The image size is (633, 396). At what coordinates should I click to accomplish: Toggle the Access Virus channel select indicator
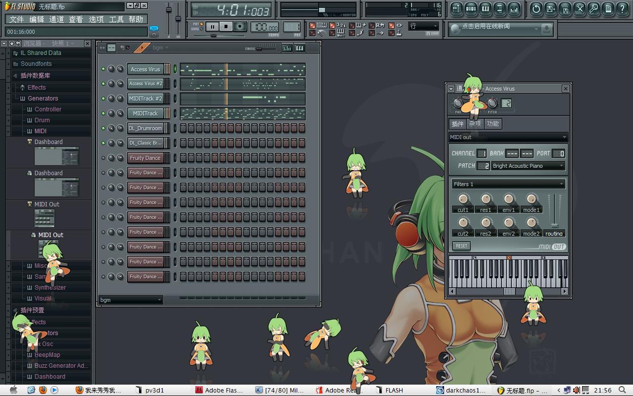point(175,69)
